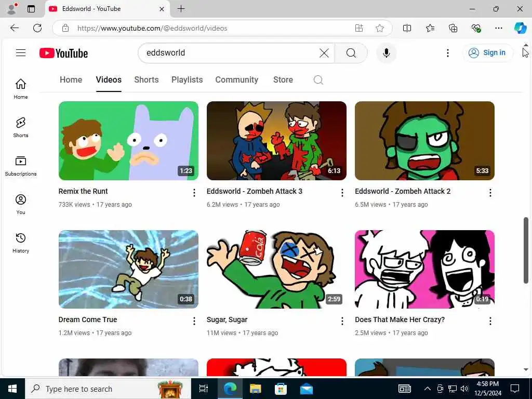Go to Home in the sidebar
The height and width of the screenshot is (399, 532).
[x=21, y=89]
